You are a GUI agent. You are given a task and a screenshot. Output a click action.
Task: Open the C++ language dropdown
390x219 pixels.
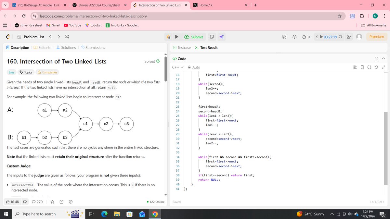[177, 67]
